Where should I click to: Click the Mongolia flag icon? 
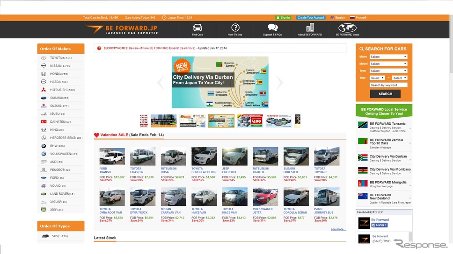point(363,183)
